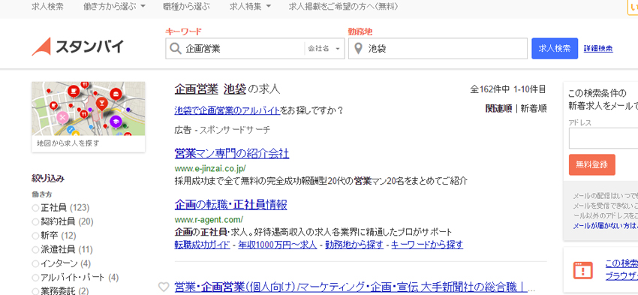Open the 営業・企画営業(個人向け) job listing title
The height and width of the screenshot is (295, 638).
(351, 287)
